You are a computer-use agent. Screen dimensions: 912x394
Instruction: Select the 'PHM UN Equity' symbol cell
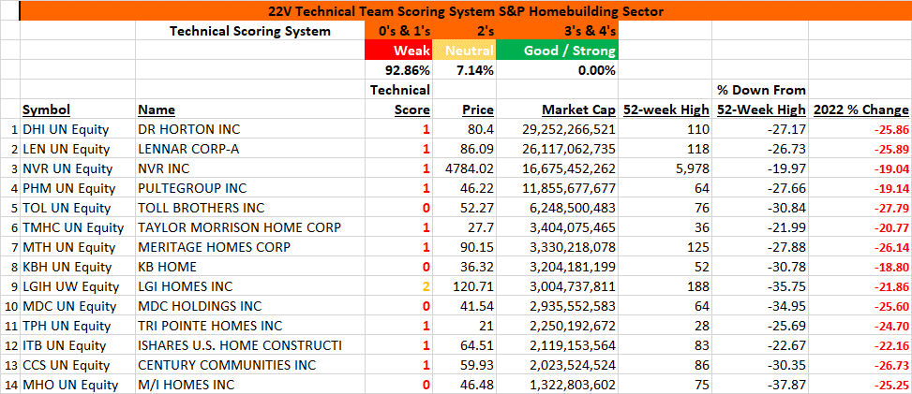[x=78, y=189]
